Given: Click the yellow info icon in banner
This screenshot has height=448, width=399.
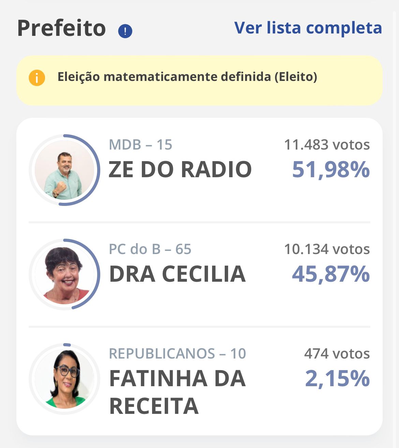Looking at the screenshot, I should point(37,78).
